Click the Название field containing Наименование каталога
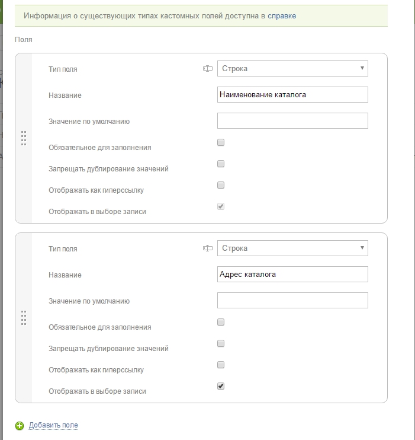The image size is (415, 440). [x=292, y=94]
